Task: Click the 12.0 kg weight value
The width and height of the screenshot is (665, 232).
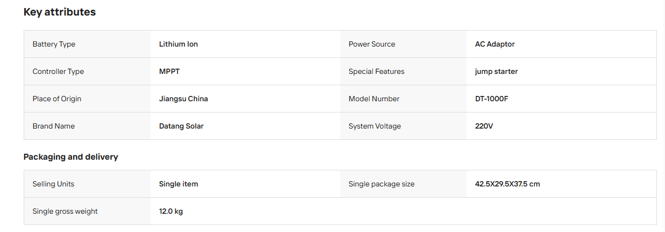Action: (171, 211)
